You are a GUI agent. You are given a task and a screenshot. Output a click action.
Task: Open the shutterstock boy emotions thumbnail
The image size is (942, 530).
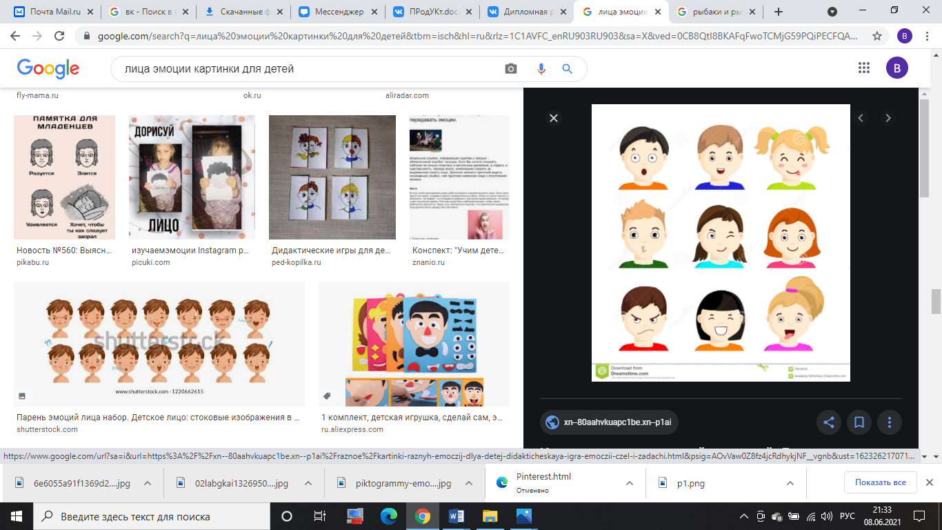pyautogui.click(x=159, y=344)
